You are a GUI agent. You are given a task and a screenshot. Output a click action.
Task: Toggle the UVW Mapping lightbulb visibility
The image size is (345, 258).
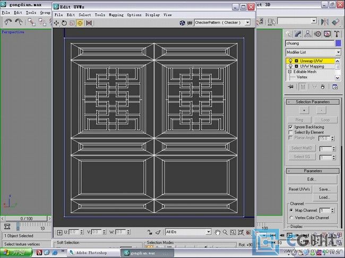290,66
